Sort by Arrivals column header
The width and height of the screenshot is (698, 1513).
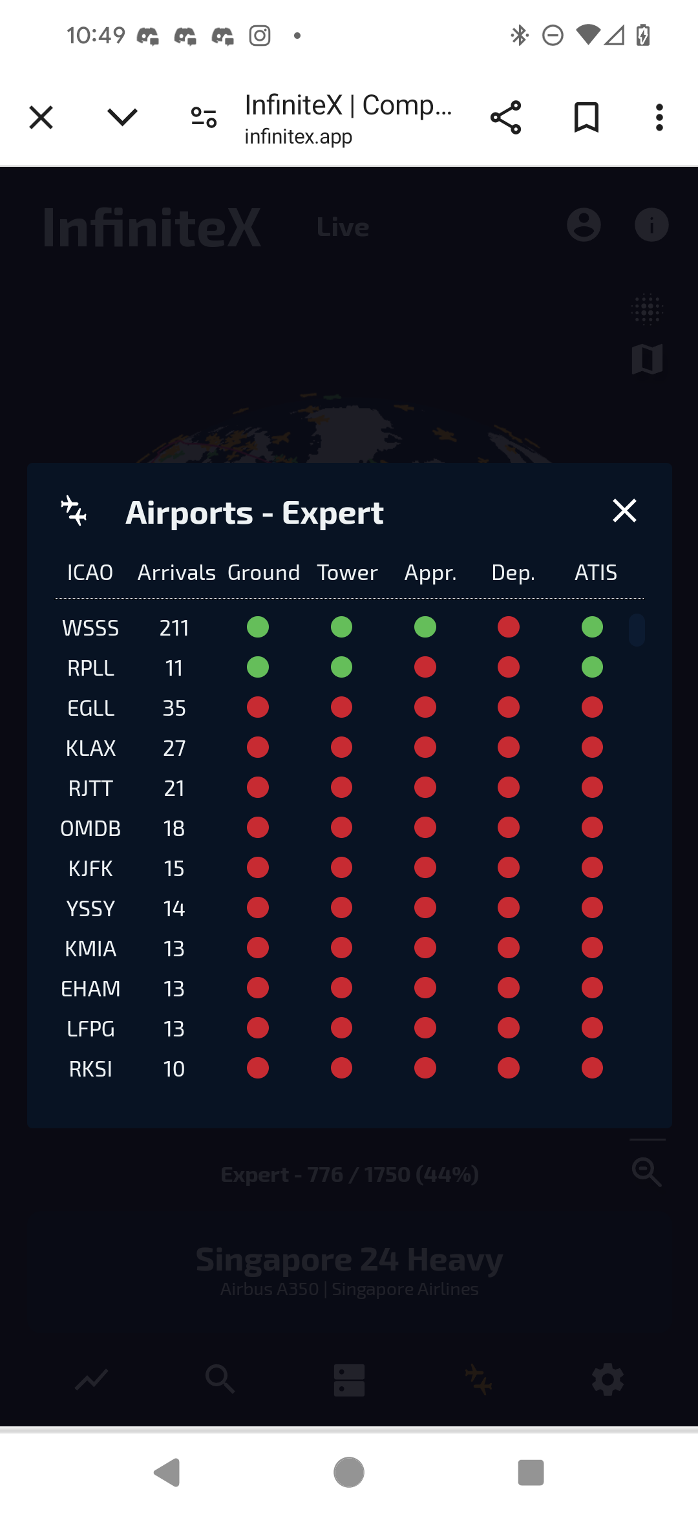[x=176, y=573]
